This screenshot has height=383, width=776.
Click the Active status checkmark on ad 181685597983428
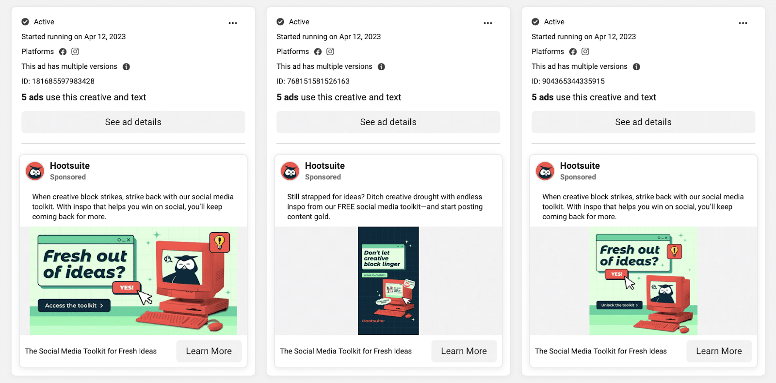point(25,22)
